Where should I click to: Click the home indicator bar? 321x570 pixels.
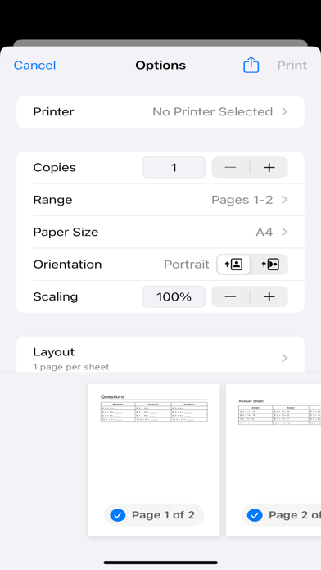[x=160, y=563]
